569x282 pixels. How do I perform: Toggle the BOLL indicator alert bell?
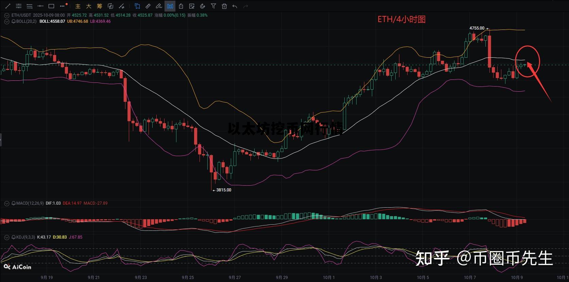coord(14,21)
